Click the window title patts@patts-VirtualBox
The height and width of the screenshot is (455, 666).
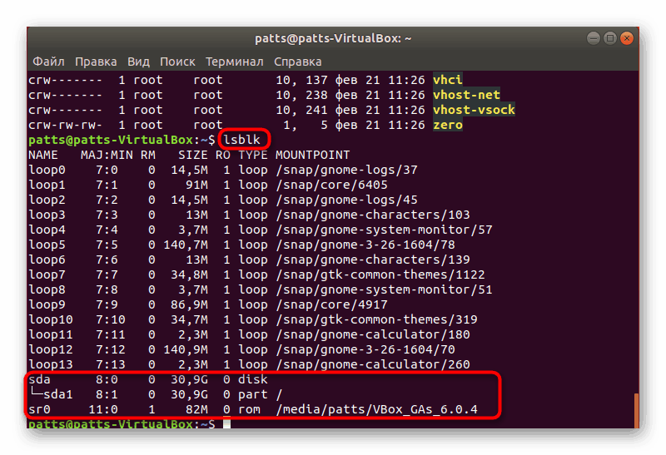click(x=333, y=38)
